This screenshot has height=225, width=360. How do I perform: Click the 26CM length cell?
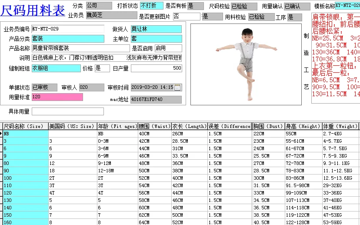coord(190,134)
